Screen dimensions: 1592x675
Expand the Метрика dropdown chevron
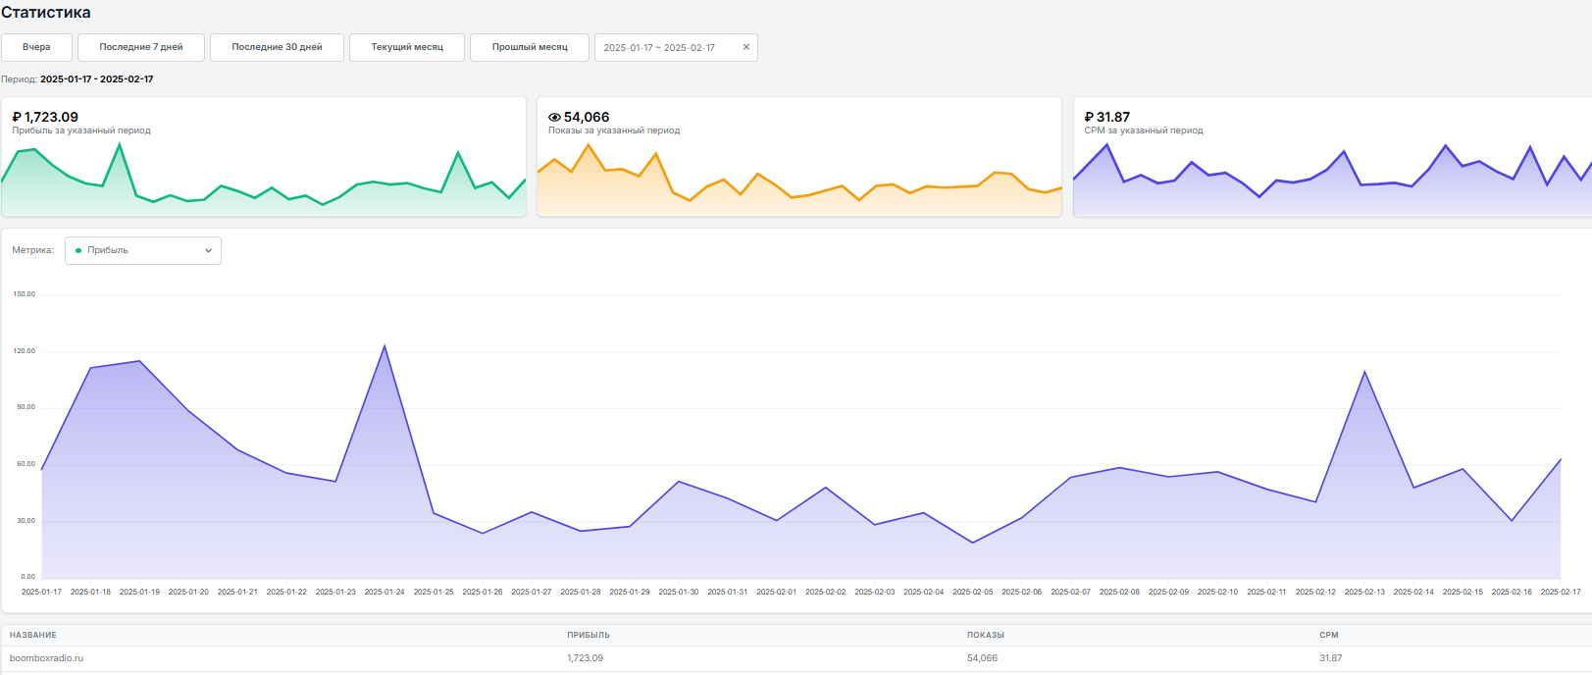[x=208, y=251]
